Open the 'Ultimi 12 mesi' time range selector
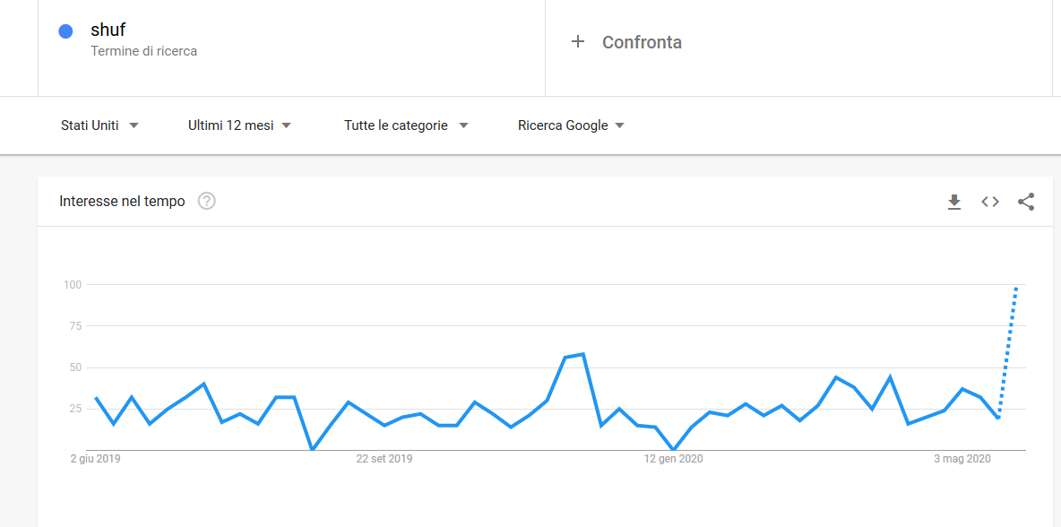The height and width of the screenshot is (527, 1061). tap(238, 125)
